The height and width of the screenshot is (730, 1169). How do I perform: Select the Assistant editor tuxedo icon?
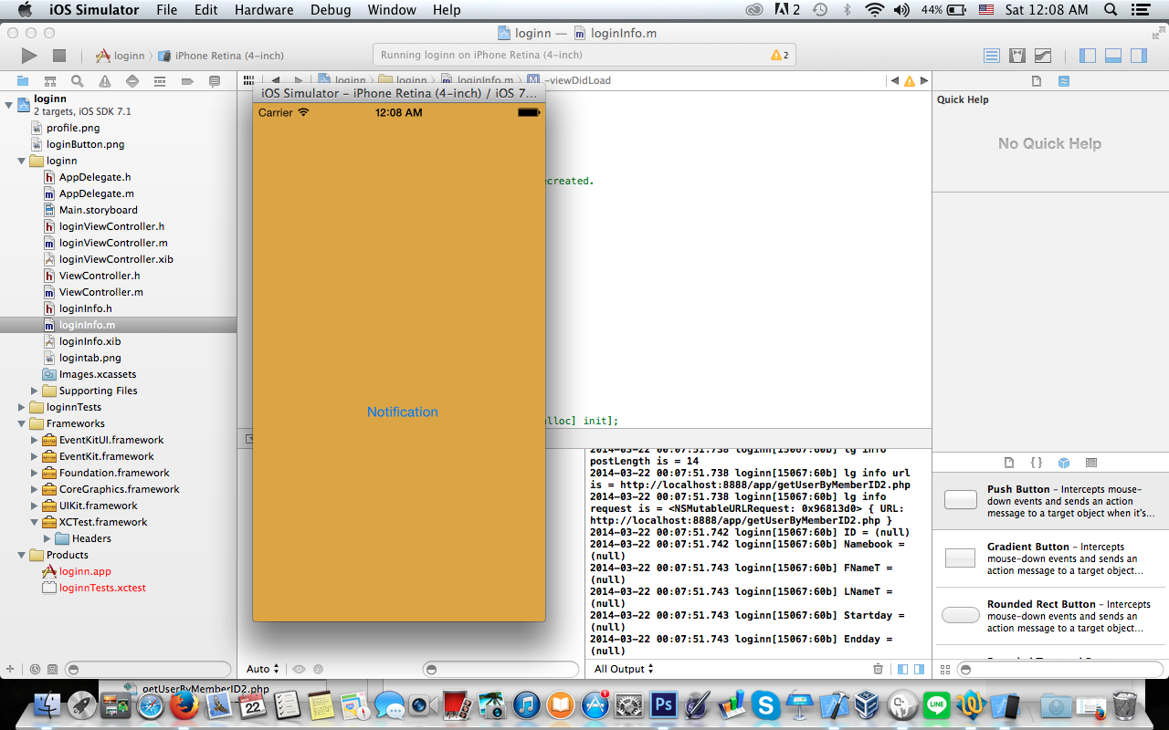(x=1017, y=56)
